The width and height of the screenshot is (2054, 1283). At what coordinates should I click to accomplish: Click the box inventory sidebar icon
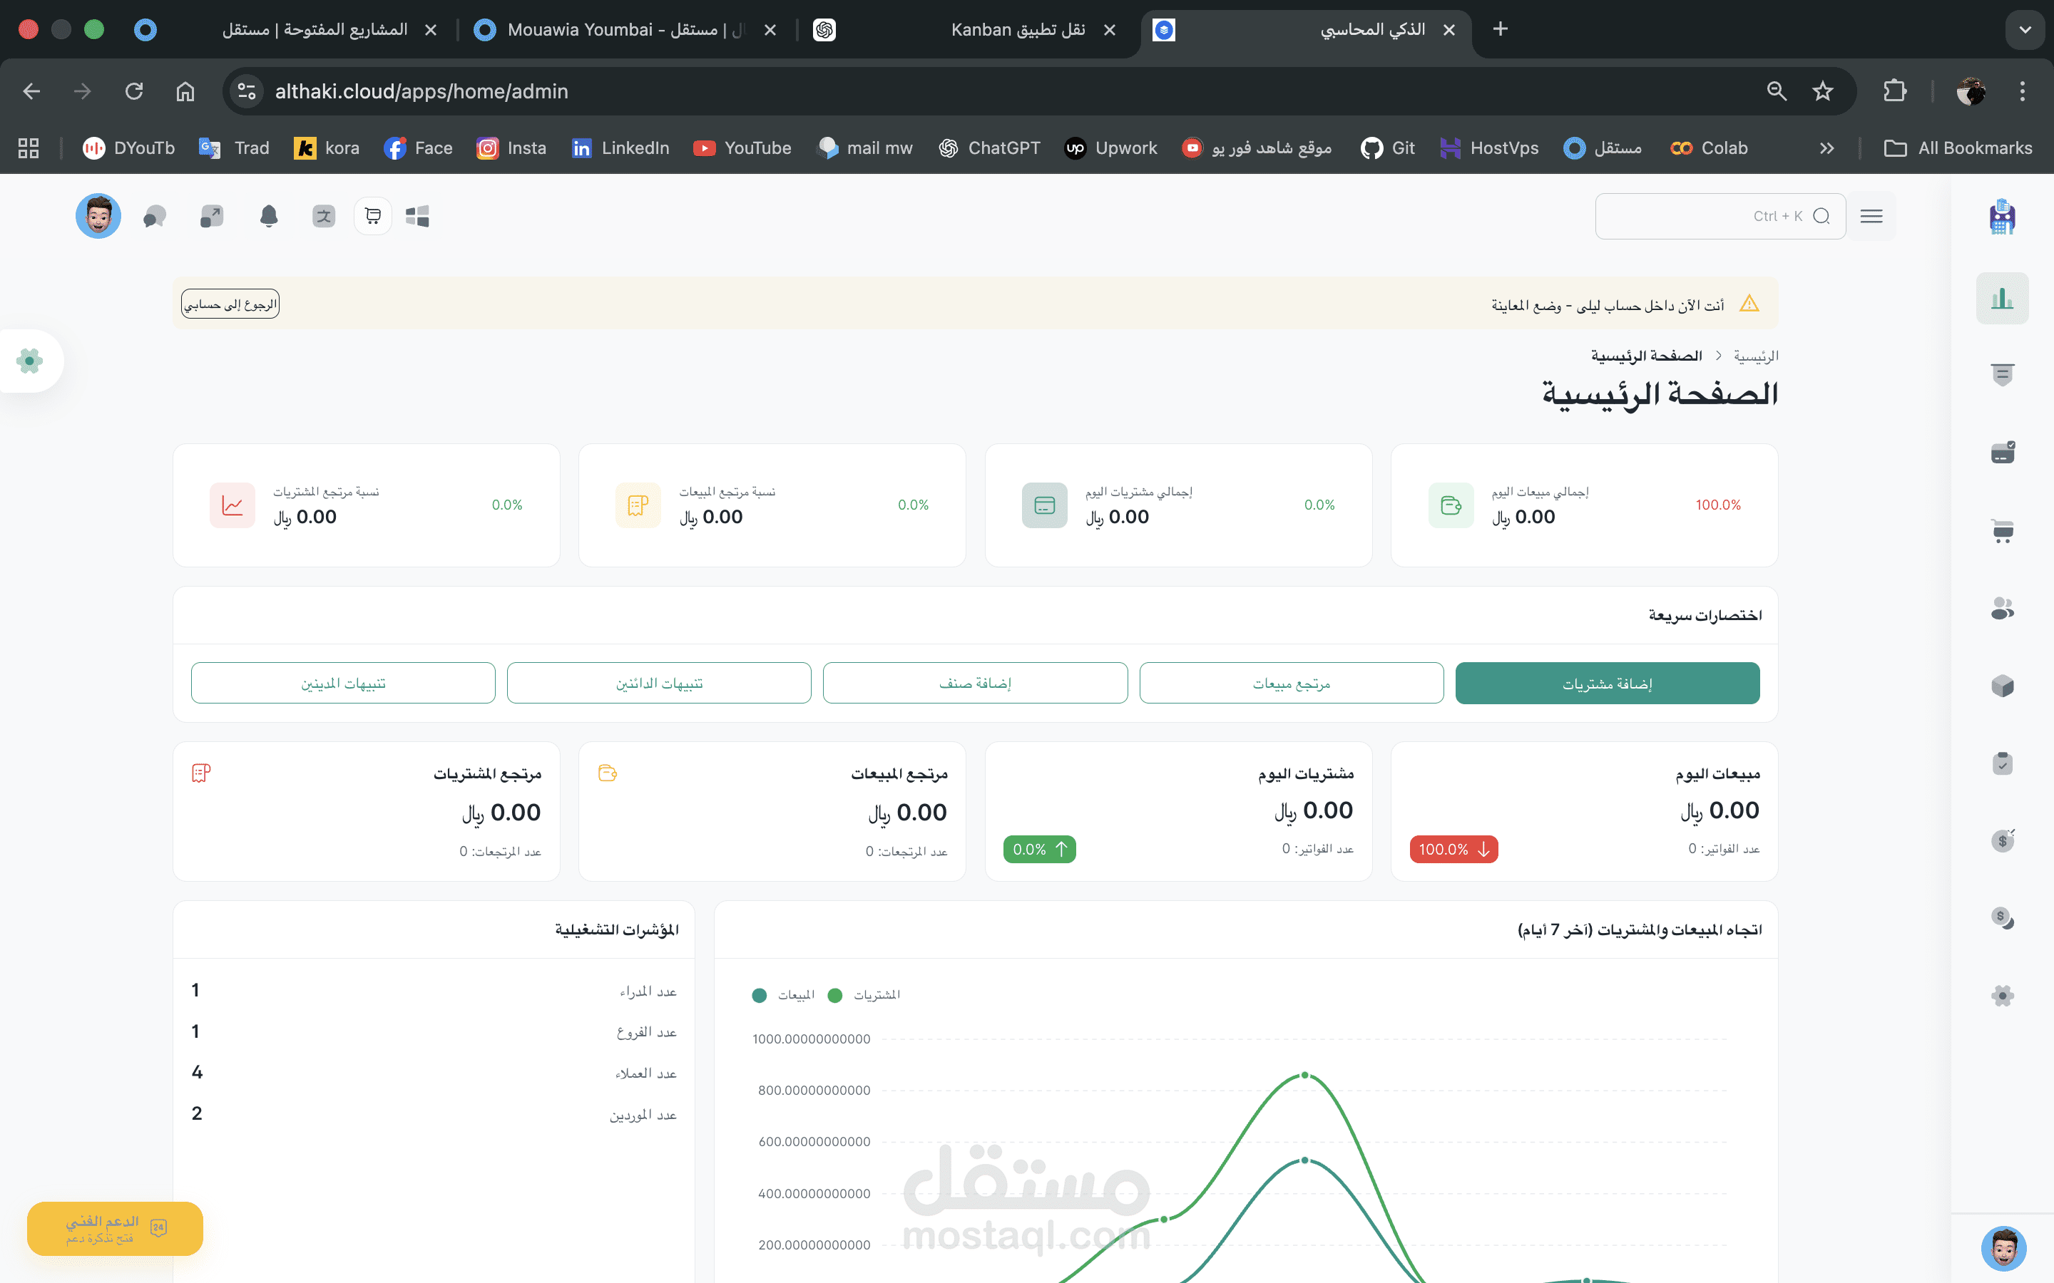[x=2001, y=686]
